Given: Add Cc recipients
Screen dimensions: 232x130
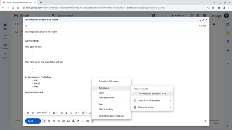Looking at the screenshot, I should pos(200,26).
